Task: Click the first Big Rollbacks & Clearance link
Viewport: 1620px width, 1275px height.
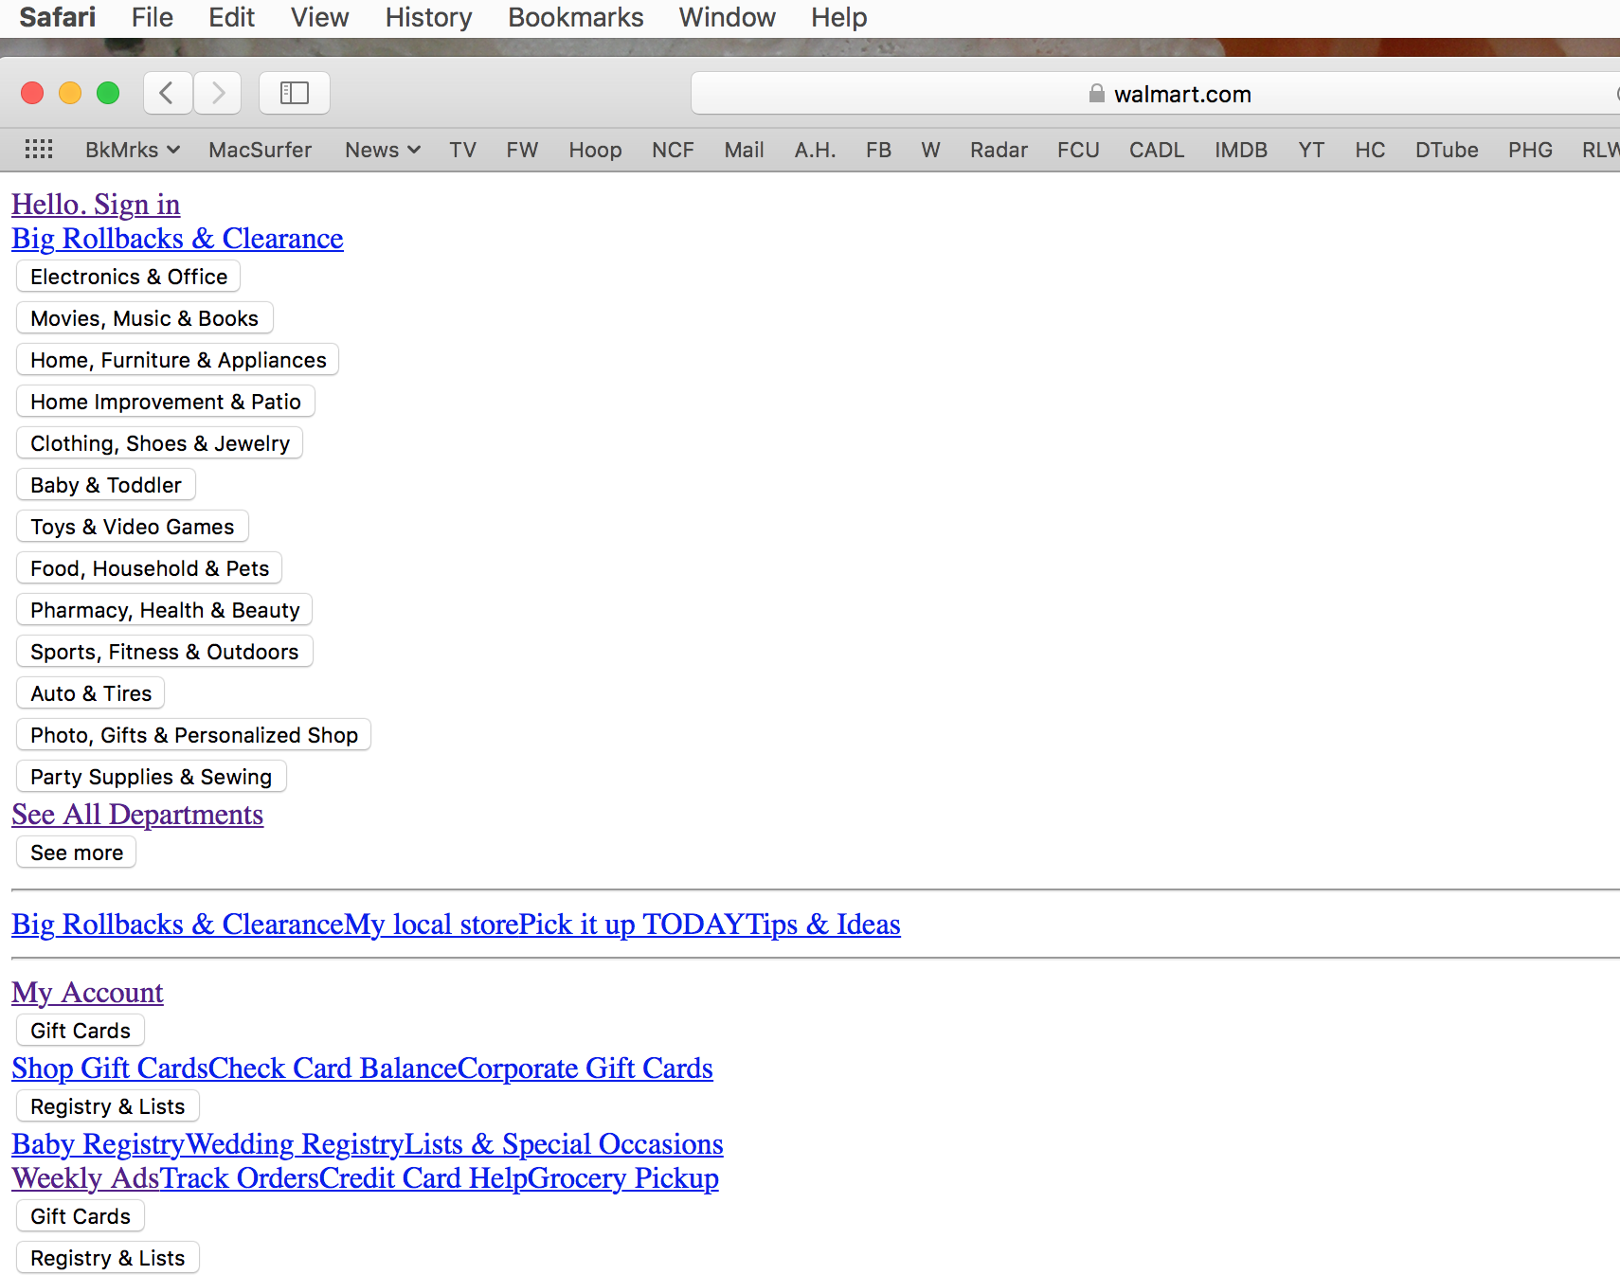Action: [x=177, y=239]
